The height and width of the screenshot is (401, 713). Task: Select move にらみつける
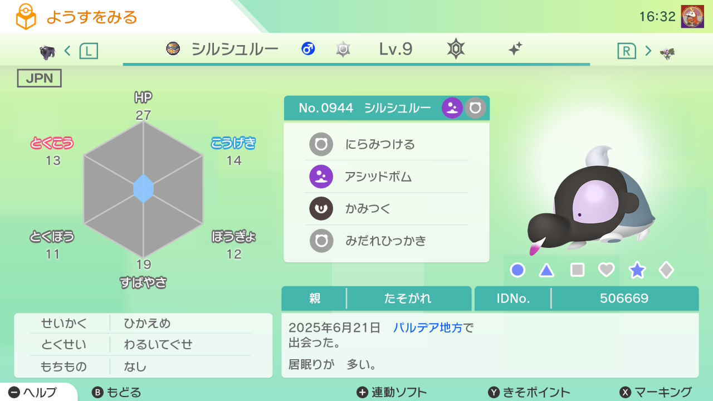point(387,145)
